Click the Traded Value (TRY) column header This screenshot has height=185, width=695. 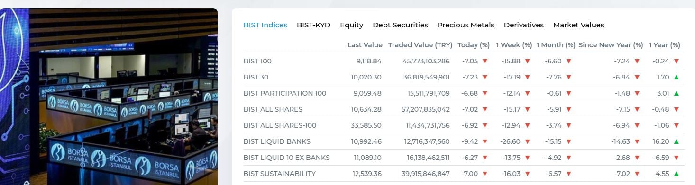420,45
